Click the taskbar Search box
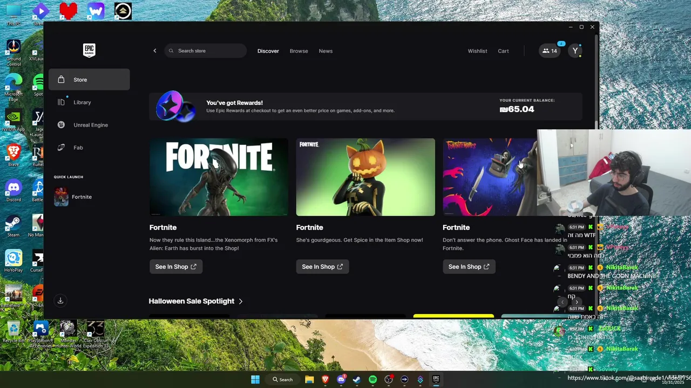Screen dimensions: 691x388 point(283,379)
